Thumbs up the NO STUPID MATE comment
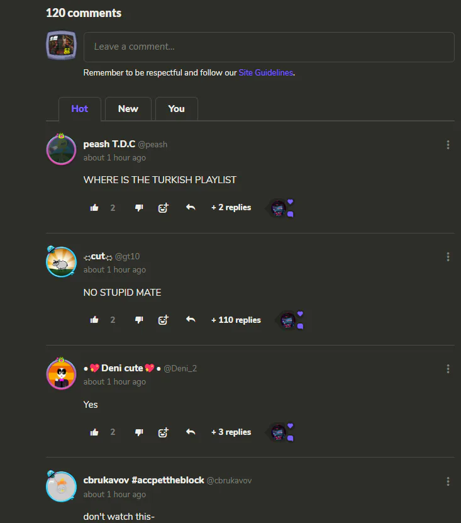This screenshot has height=523, width=461. (94, 320)
